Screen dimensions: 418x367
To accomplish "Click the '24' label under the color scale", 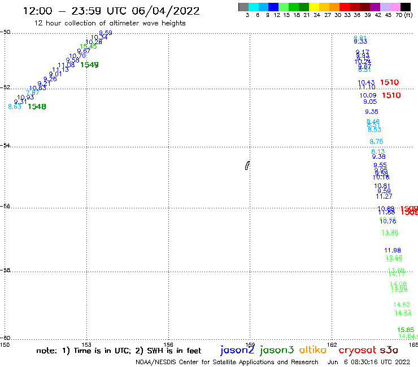I will click(x=317, y=15).
